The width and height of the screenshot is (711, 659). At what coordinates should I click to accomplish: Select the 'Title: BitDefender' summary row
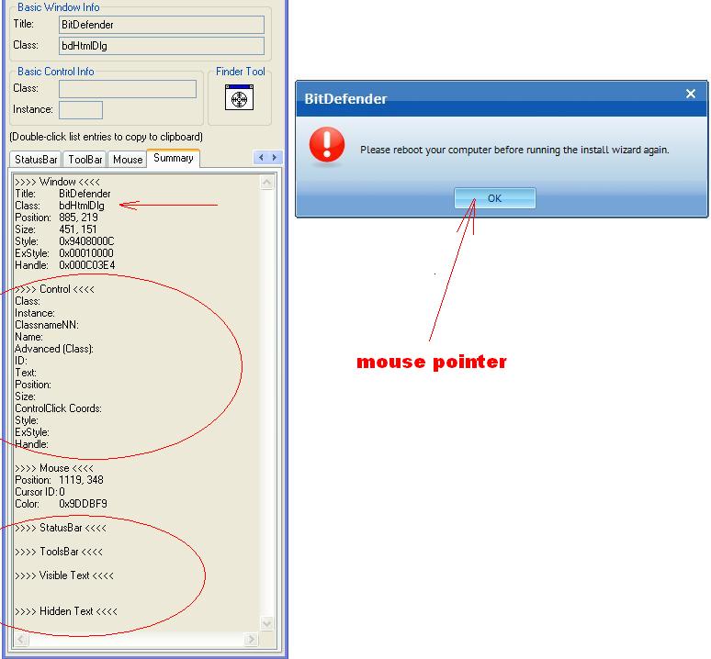(x=62, y=194)
